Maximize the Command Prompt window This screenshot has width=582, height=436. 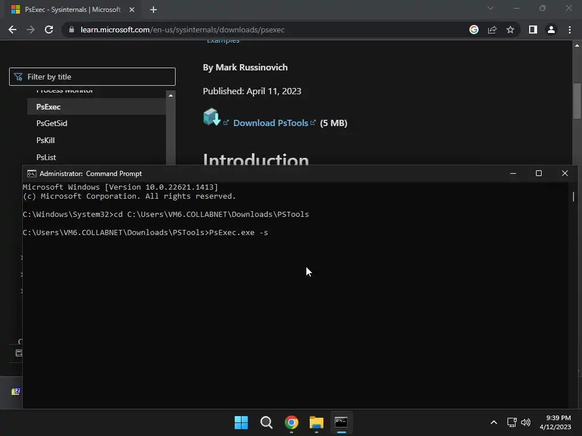pos(539,174)
